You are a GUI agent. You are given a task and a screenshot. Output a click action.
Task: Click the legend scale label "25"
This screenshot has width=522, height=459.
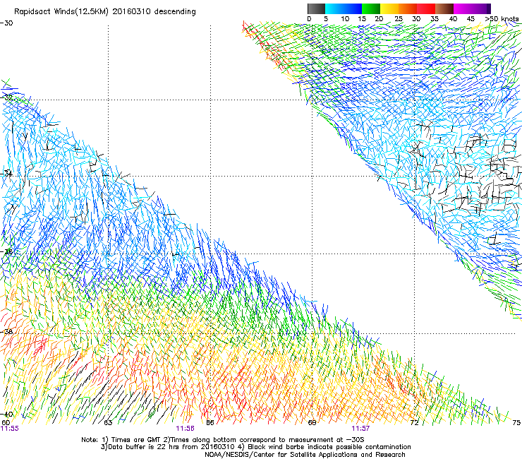point(398,19)
